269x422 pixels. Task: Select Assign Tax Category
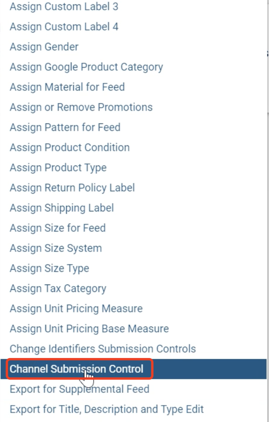pyautogui.click(x=58, y=288)
